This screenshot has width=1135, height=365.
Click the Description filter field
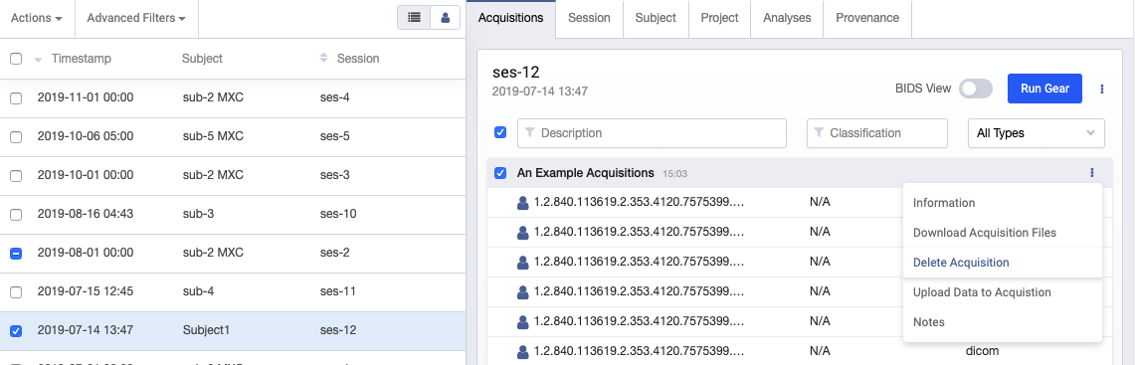[652, 133]
